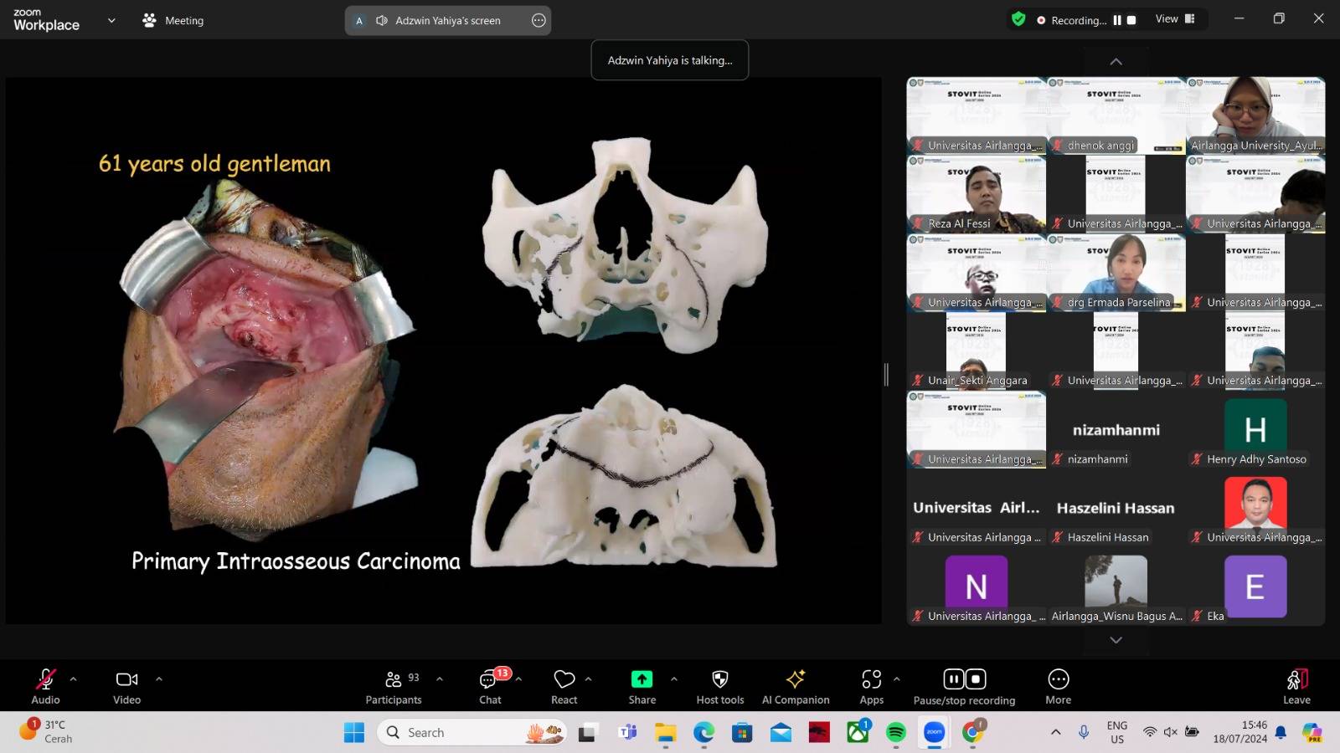Expand chat options chevron beside Chat
Image resolution: width=1340 pixels, height=753 pixels.
[518, 679]
